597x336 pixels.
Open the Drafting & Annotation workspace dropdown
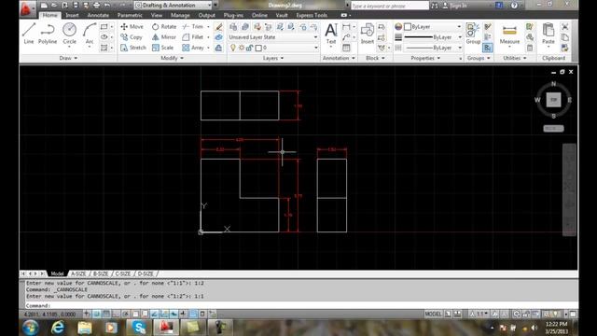point(174,6)
